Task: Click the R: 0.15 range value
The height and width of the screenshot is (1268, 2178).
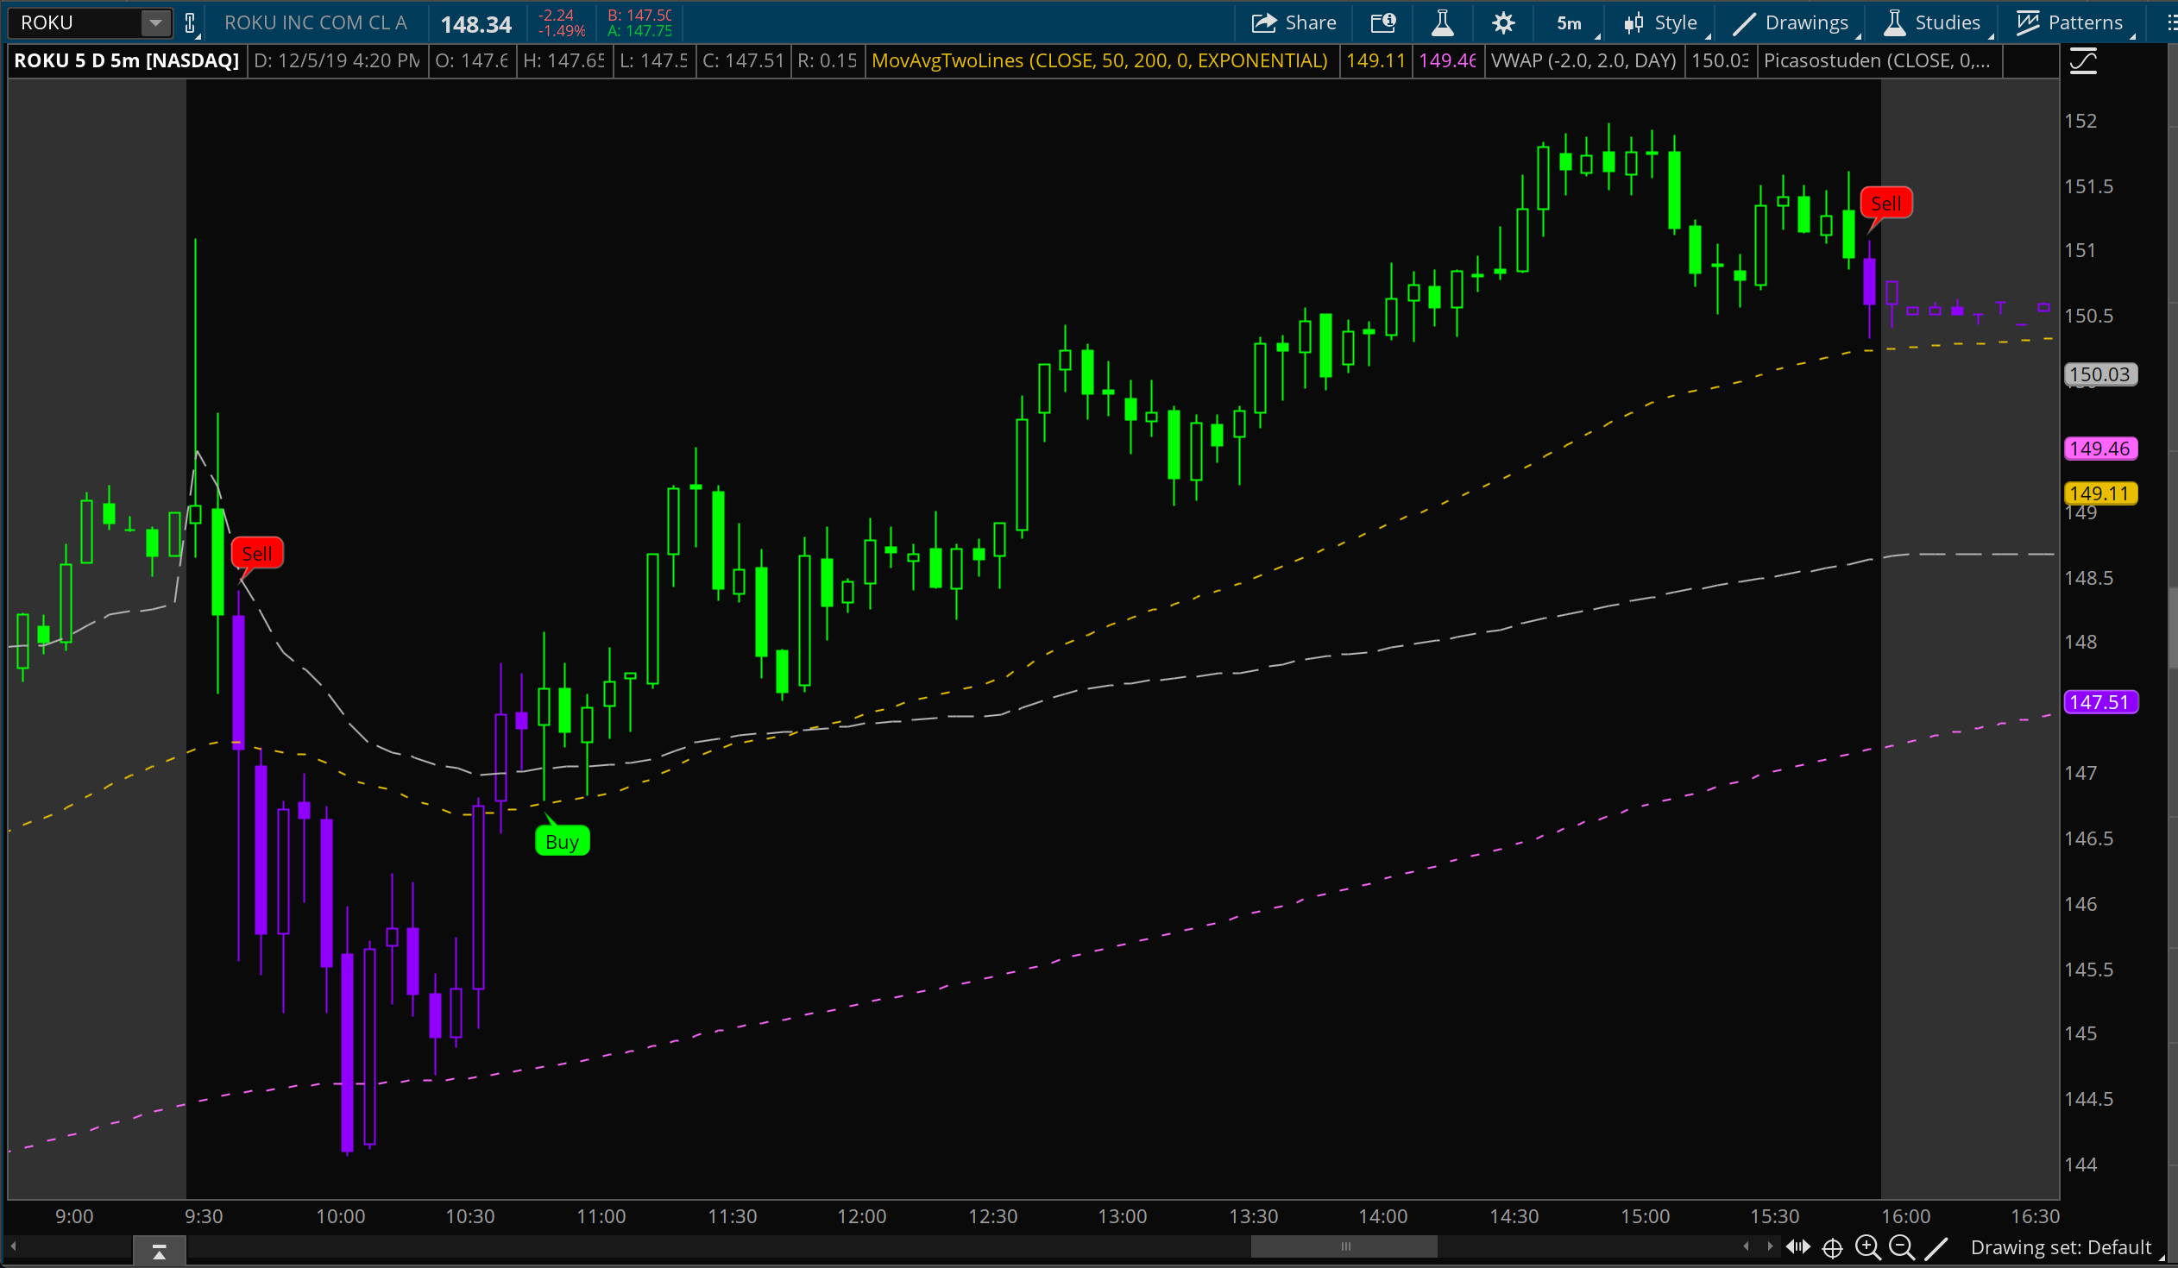Action: (x=828, y=61)
